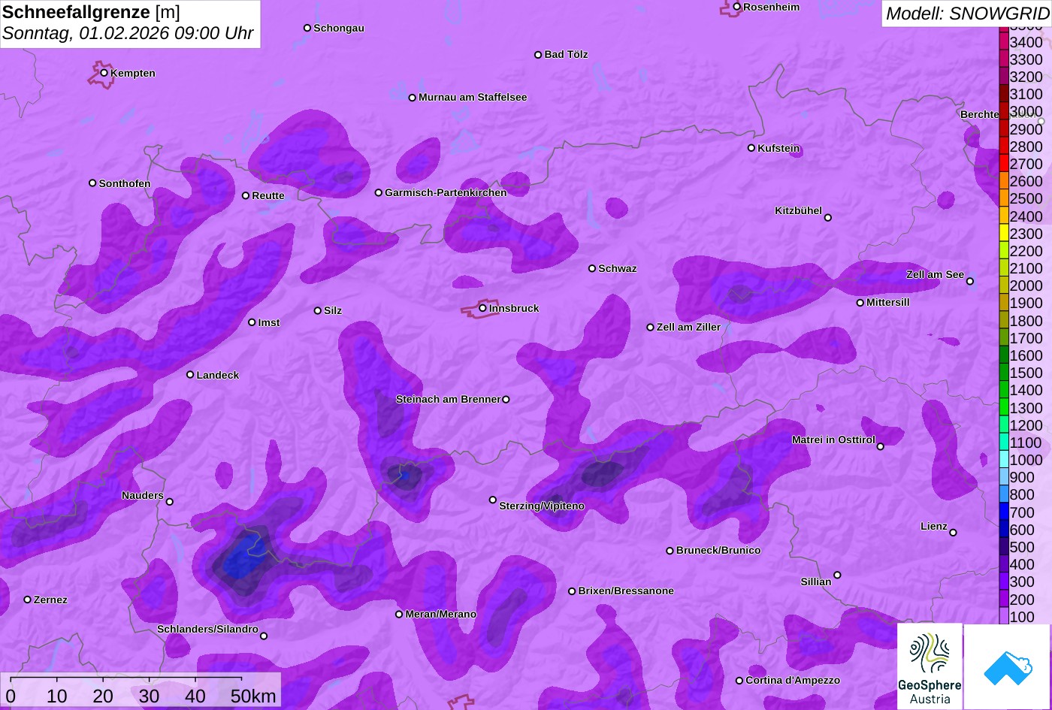Image resolution: width=1052 pixels, height=710 pixels.
Task: Click the Brixen/Bressanone label
Action: (626, 591)
